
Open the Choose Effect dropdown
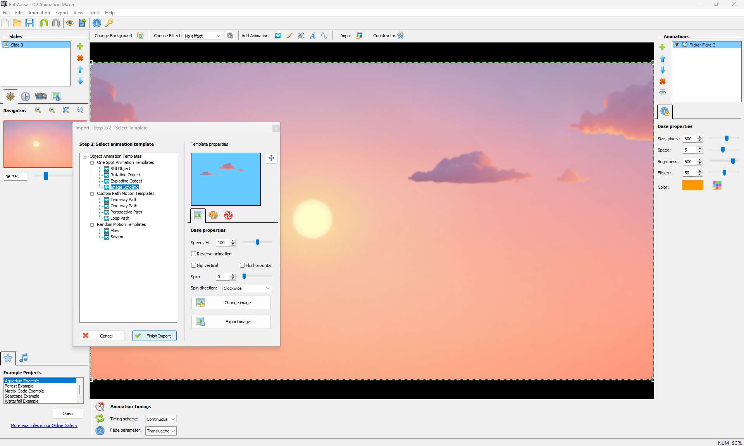(x=203, y=36)
